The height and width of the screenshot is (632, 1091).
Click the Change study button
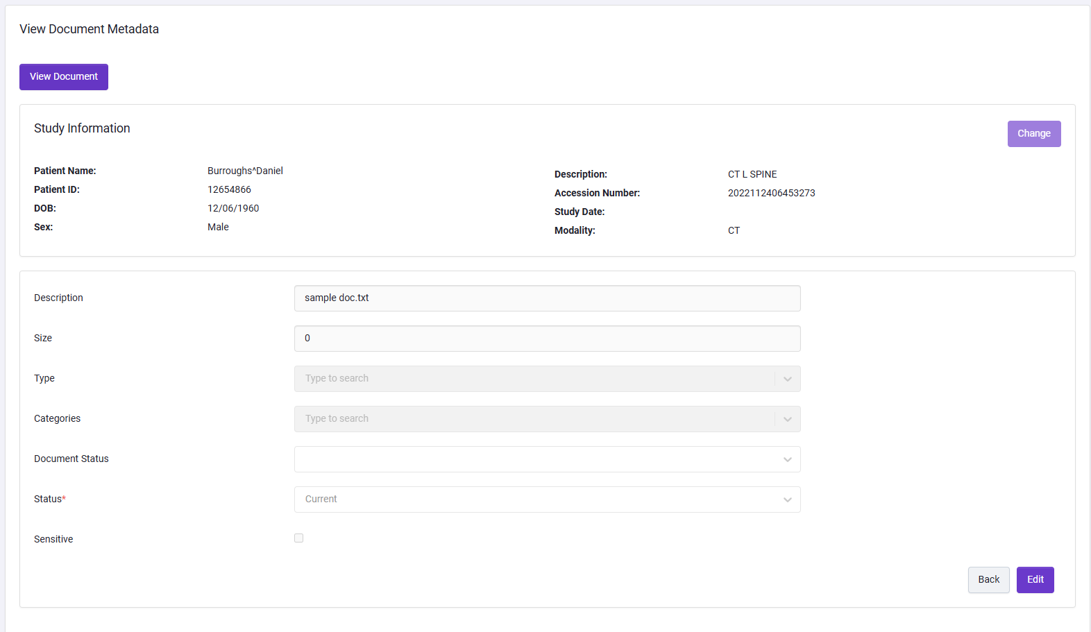point(1034,134)
